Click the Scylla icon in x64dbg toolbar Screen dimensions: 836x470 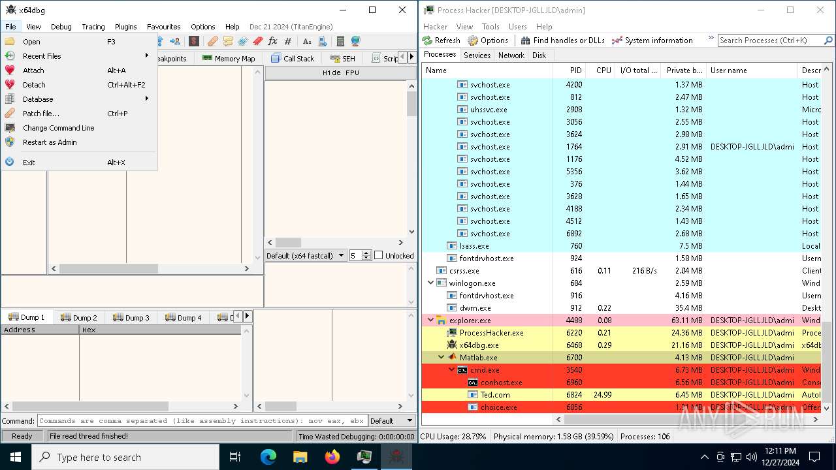click(194, 41)
